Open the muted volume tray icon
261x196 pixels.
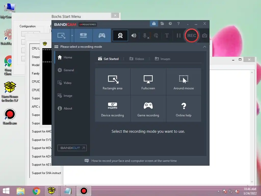(237, 191)
